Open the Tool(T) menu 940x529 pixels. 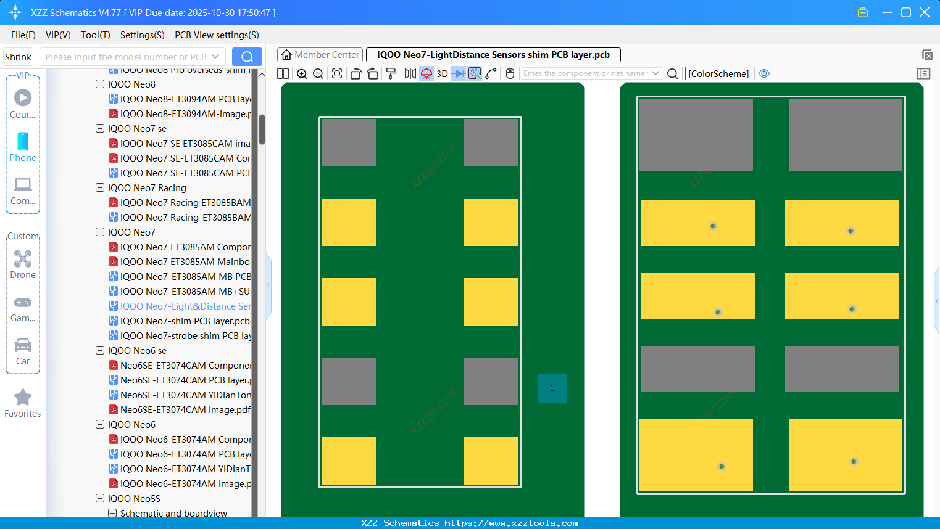[95, 35]
